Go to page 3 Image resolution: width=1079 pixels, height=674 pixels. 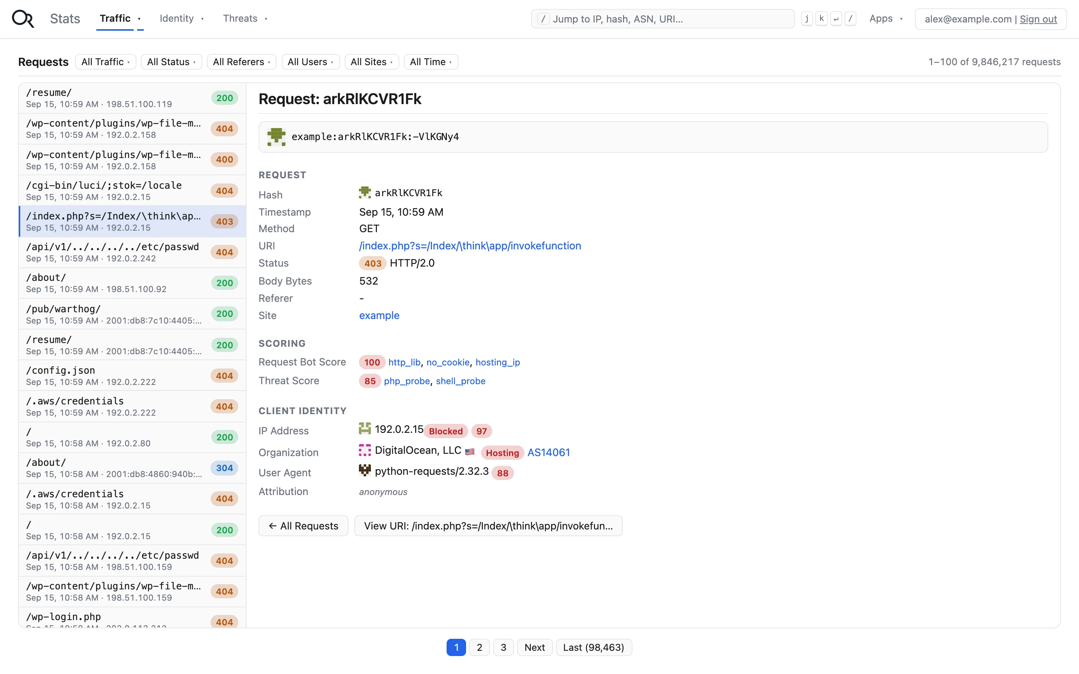pyautogui.click(x=504, y=647)
